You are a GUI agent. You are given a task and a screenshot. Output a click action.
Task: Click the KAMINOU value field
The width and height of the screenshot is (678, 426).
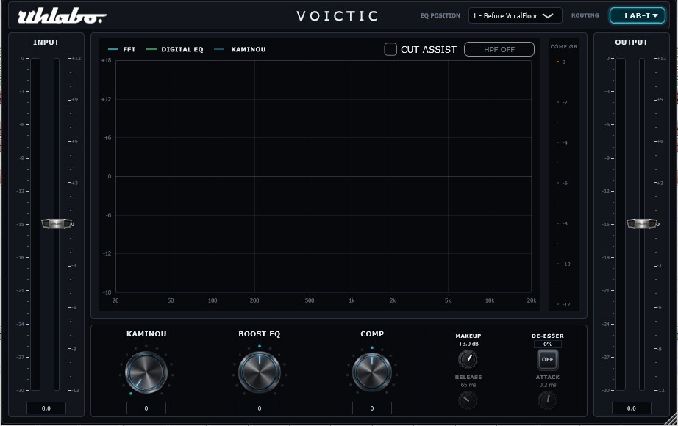[146, 408]
